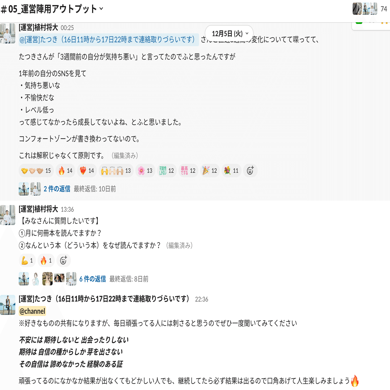Toggle the heart-on-fire reaction showing 14
Viewport: 390px width, 390px height.
point(87,171)
